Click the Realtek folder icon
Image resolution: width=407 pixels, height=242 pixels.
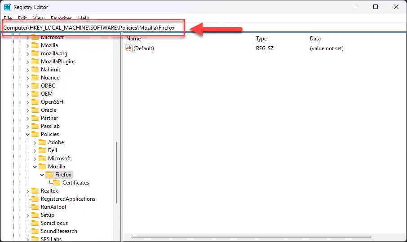tap(35, 191)
